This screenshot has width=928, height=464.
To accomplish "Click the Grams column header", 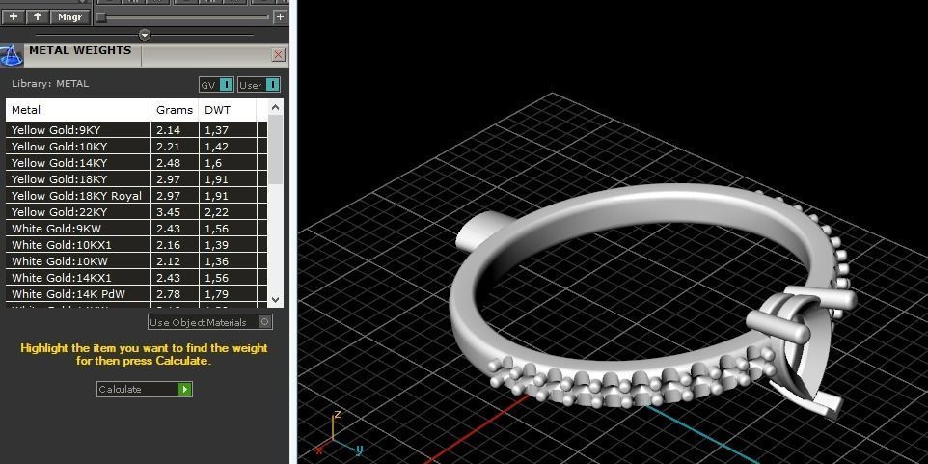I will click(175, 110).
